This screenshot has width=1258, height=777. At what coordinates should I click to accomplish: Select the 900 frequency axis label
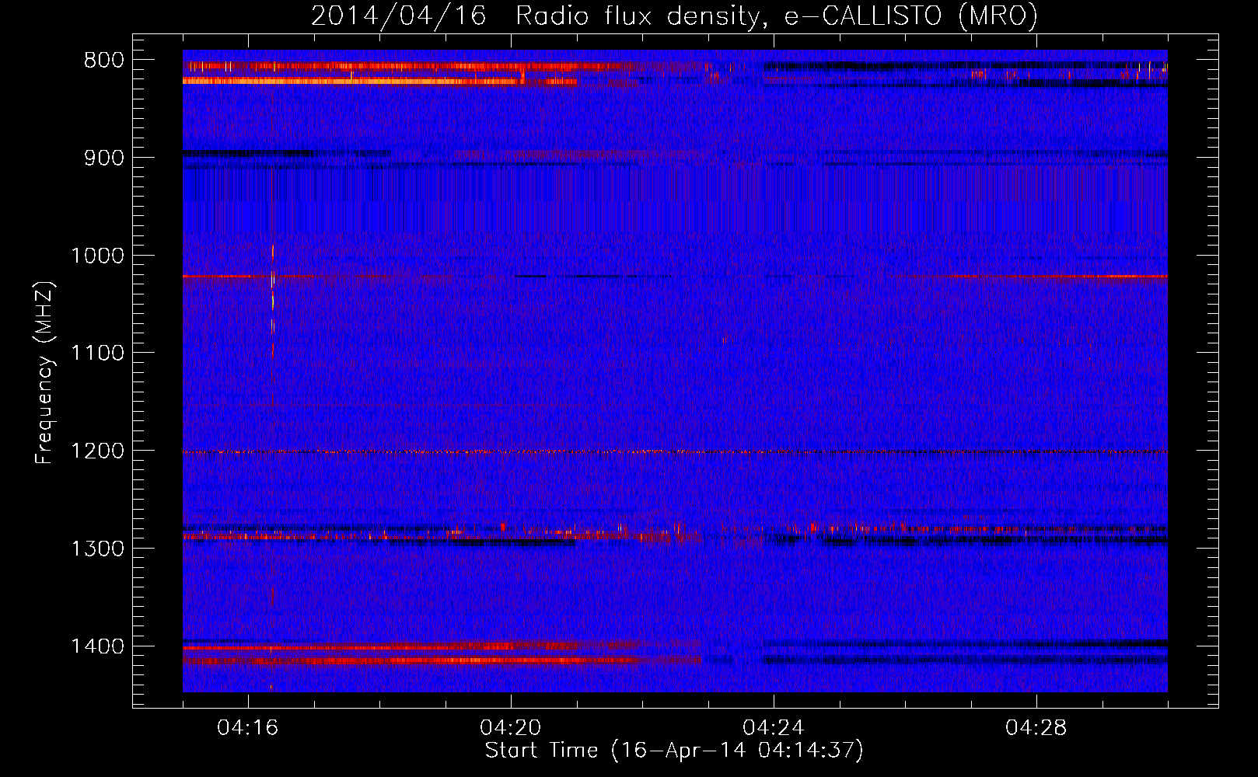point(103,158)
